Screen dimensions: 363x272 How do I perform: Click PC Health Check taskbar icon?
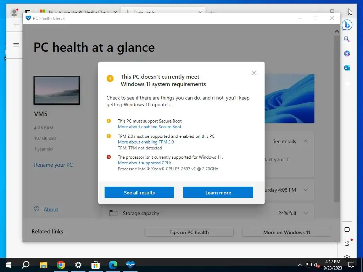pos(130,265)
